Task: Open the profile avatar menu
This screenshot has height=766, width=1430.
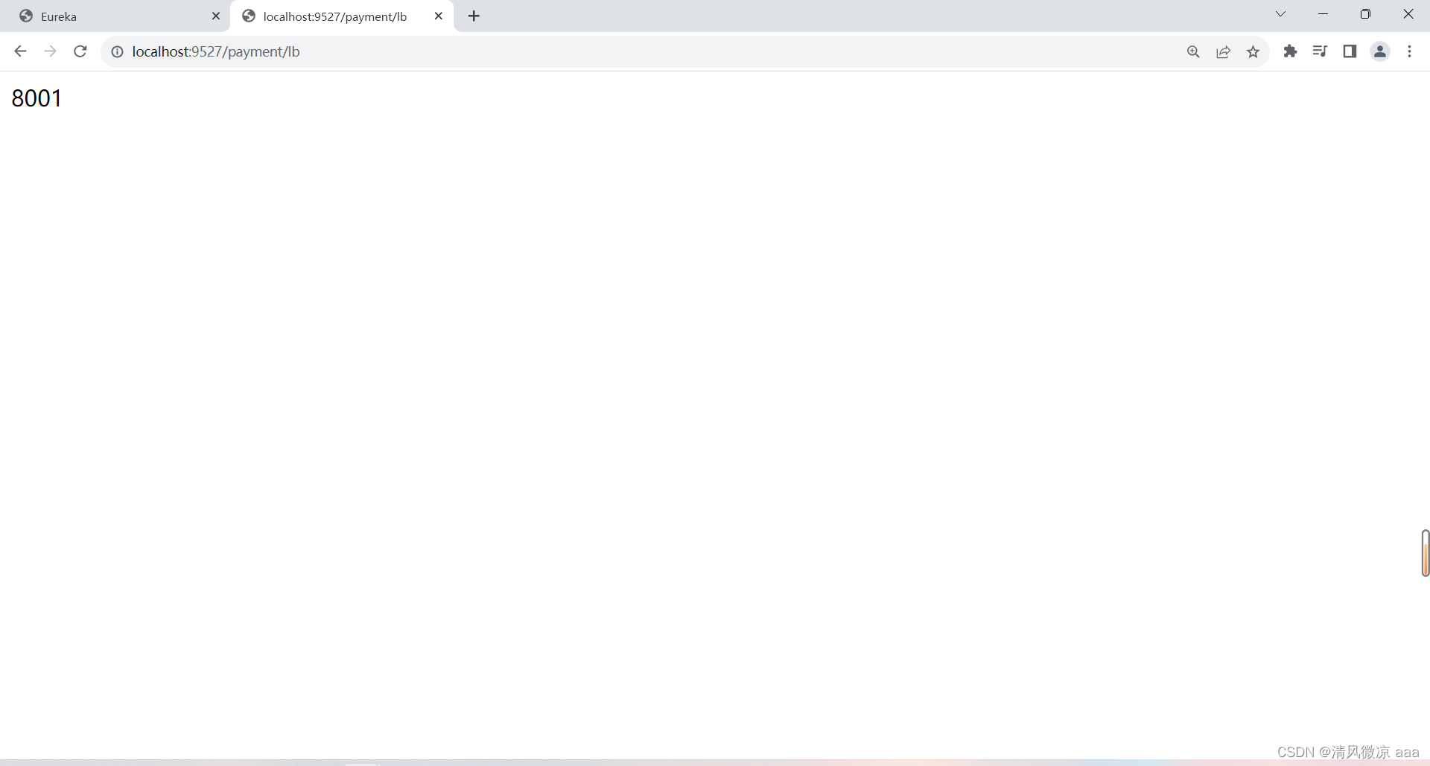Action: pyautogui.click(x=1380, y=51)
